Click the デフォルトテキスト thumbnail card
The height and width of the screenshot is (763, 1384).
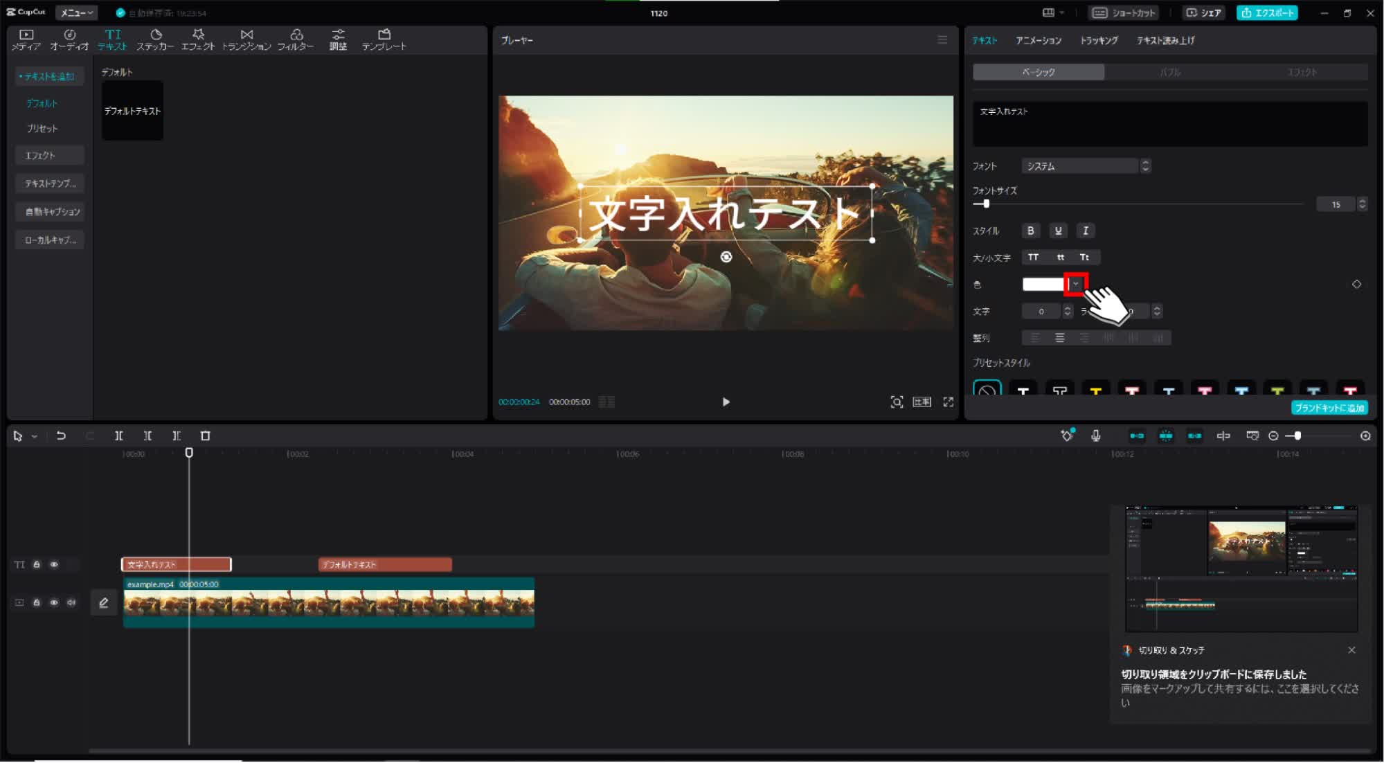[132, 111]
